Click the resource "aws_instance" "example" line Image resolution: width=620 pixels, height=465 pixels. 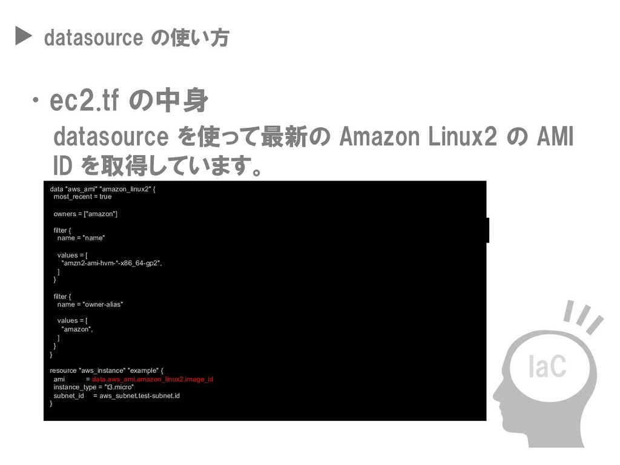[x=107, y=371]
